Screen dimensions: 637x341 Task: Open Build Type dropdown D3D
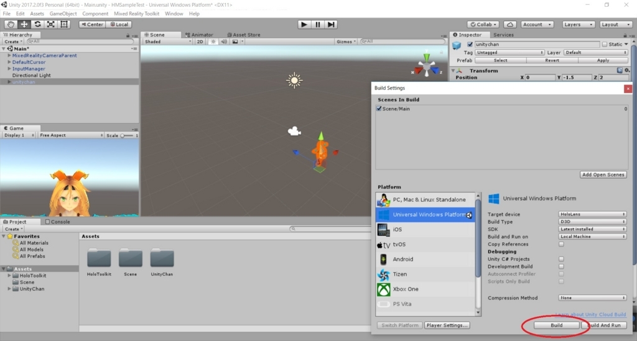coord(592,222)
